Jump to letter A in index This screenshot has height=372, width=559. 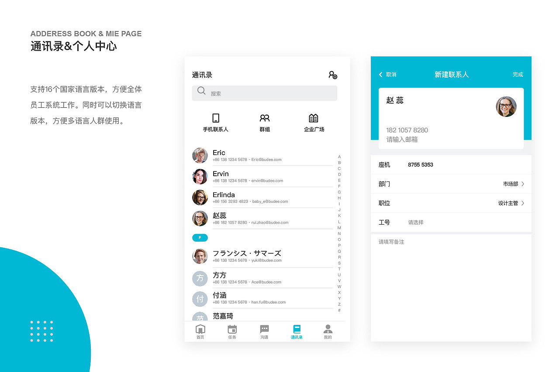coord(339,157)
